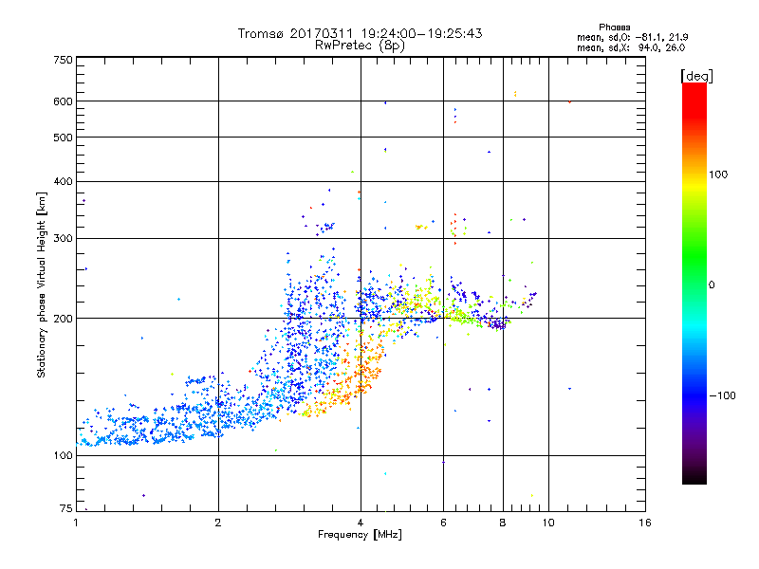Image resolution: width=759 pixels, height=569 pixels.
Task: Click the plot title 'Tromsø 20170311 19:24:00-19:25:43'
Action: click(360, 33)
